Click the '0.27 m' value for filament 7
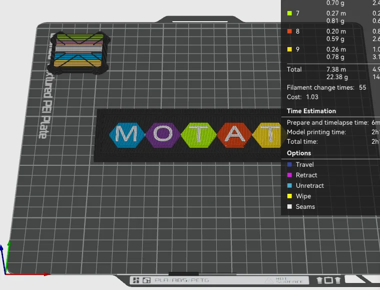Image resolution: width=380 pixels, height=290 pixels. tap(336, 14)
